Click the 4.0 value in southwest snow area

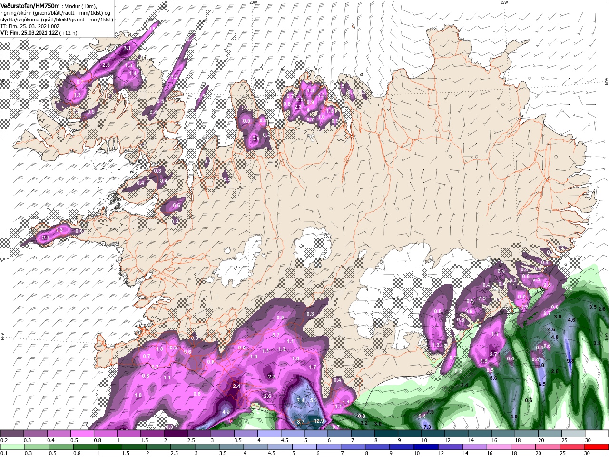[x=226, y=411]
